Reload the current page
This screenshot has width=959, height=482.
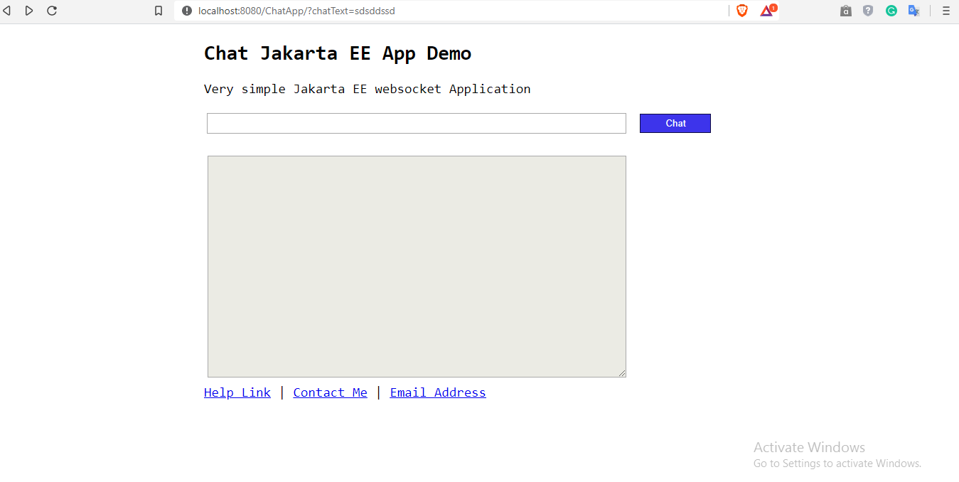[52, 11]
